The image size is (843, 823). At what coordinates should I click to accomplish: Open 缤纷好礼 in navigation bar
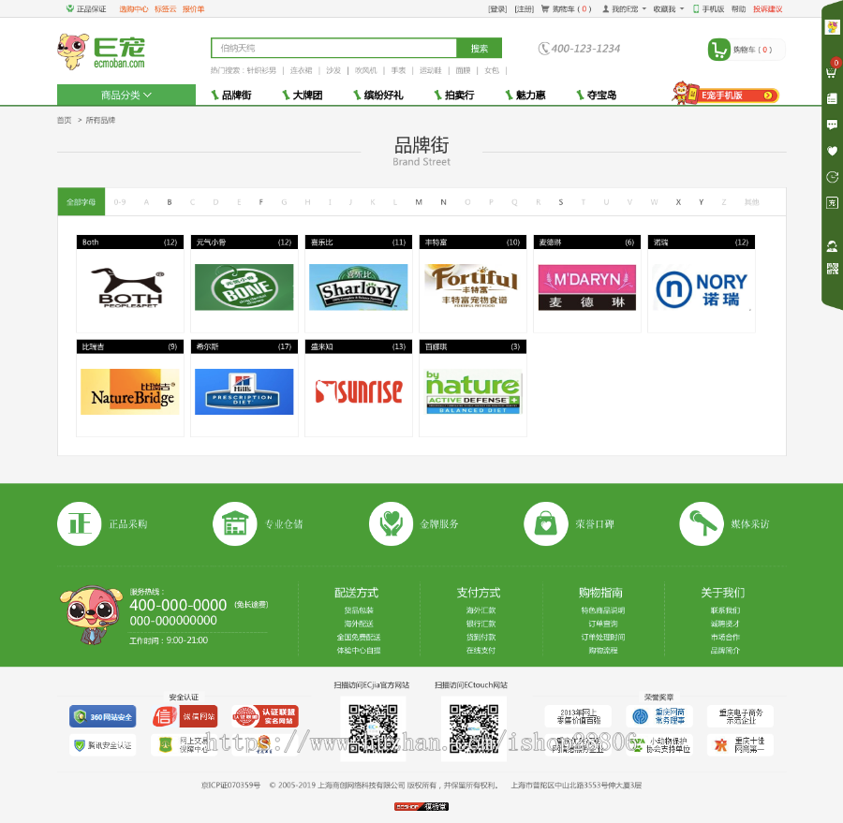pos(378,96)
